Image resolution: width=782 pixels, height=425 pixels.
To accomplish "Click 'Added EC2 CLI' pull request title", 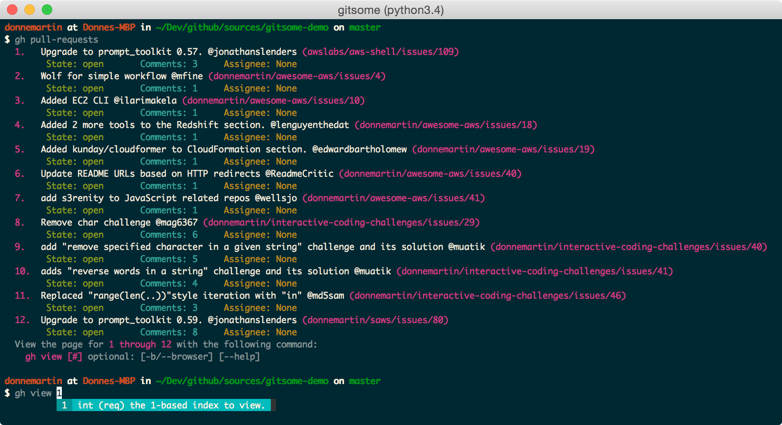I will click(x=75, y=101).
